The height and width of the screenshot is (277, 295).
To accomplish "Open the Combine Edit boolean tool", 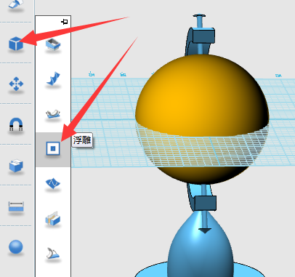I will 16,166.
